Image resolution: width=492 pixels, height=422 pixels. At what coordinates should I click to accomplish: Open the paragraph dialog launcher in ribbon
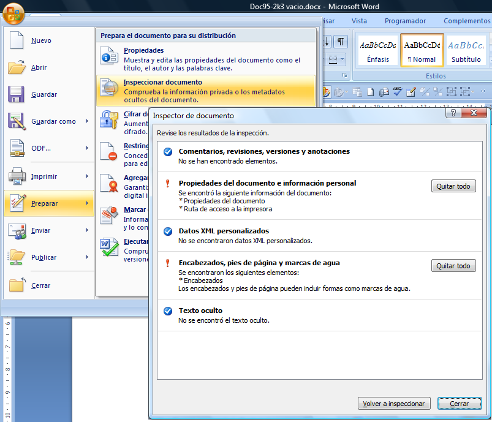pyautogui.click(x=345, y=75)
